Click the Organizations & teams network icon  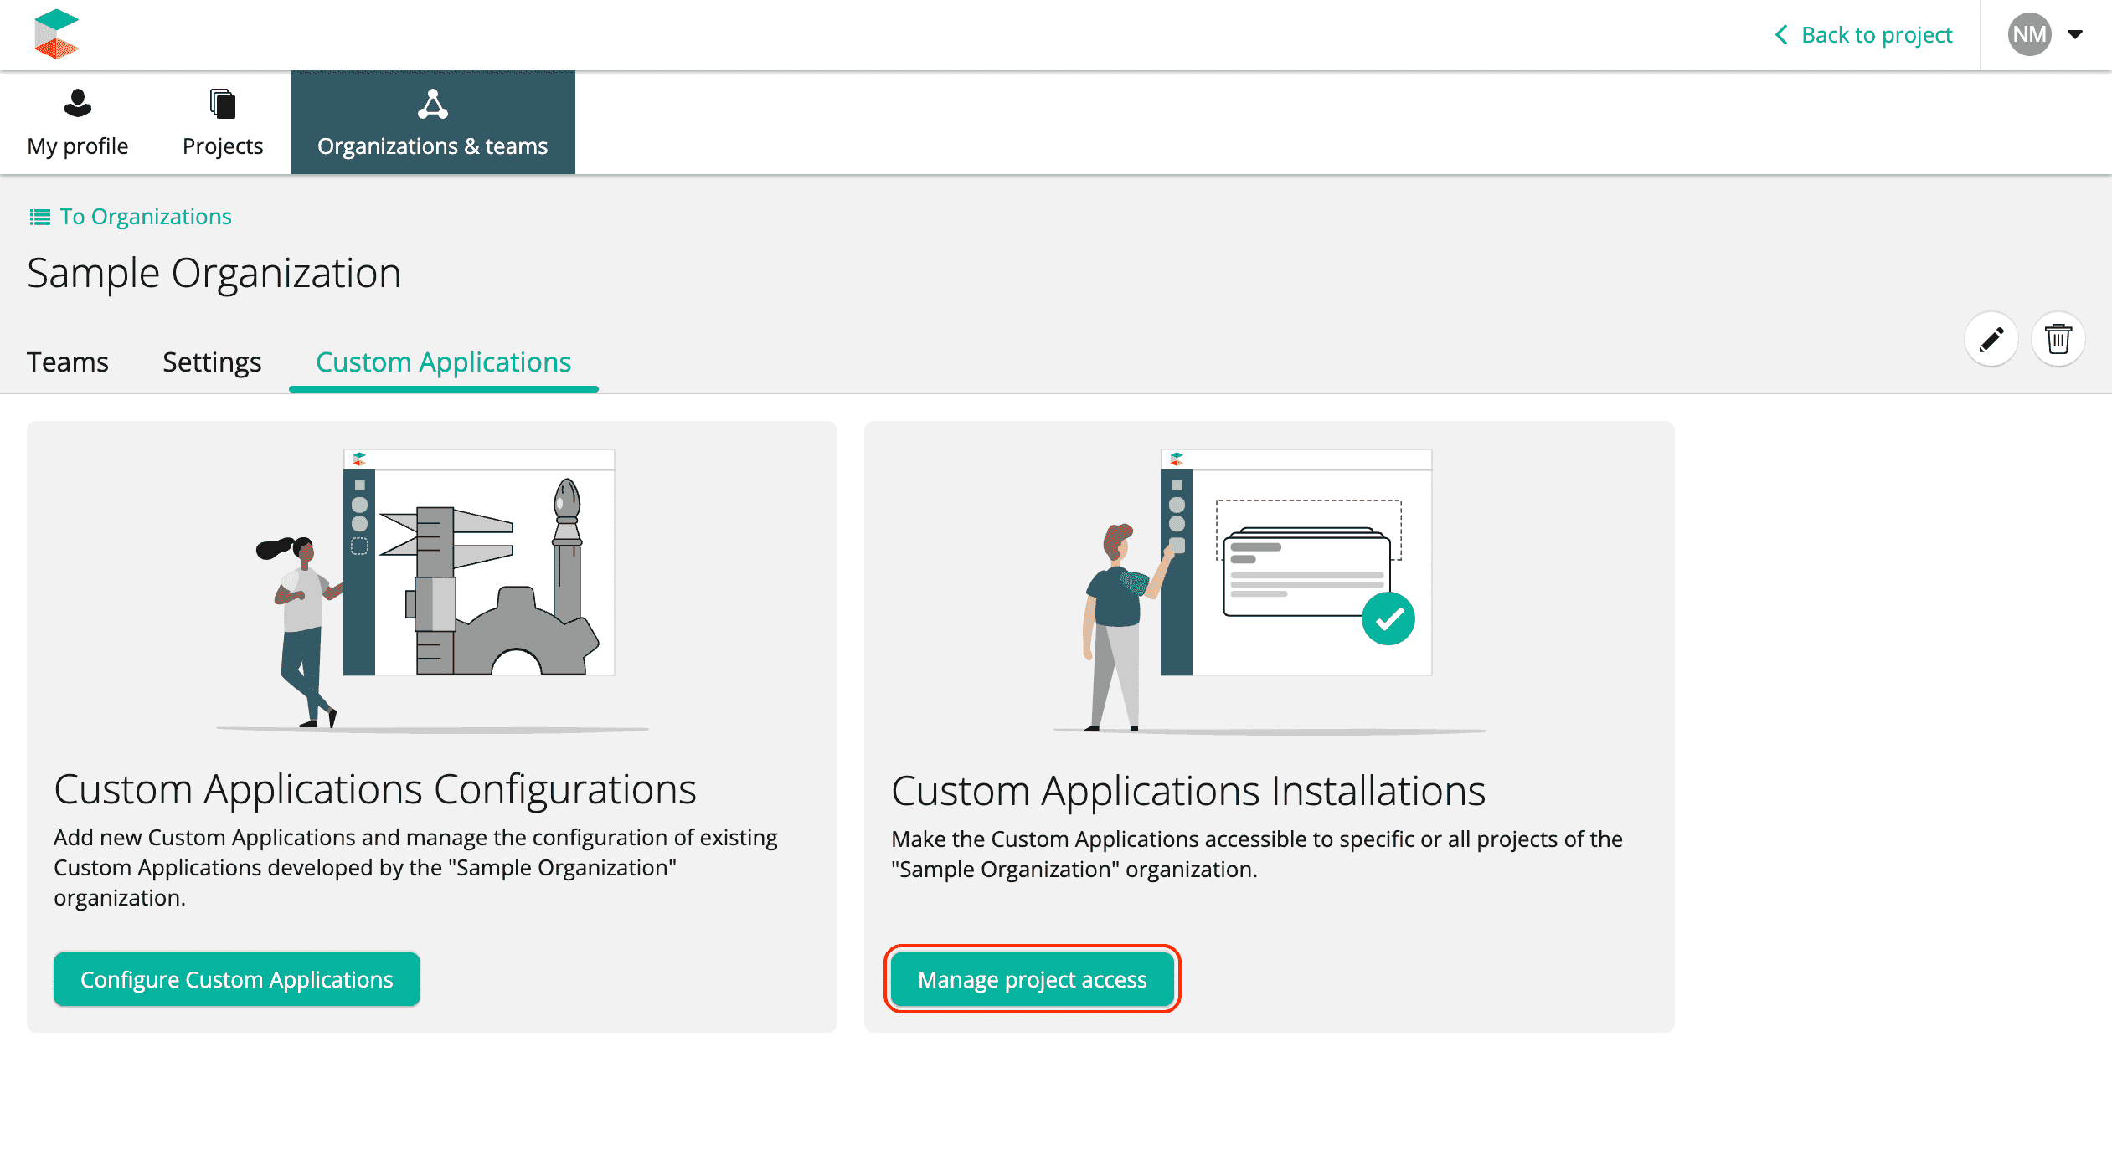click(x=432, y=105)
